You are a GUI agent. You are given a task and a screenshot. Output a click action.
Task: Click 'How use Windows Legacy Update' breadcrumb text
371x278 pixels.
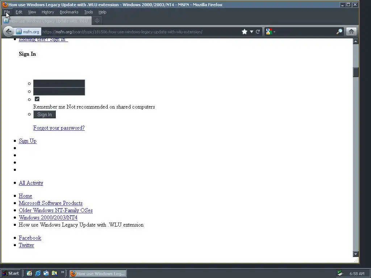click(x=81, y=225)
